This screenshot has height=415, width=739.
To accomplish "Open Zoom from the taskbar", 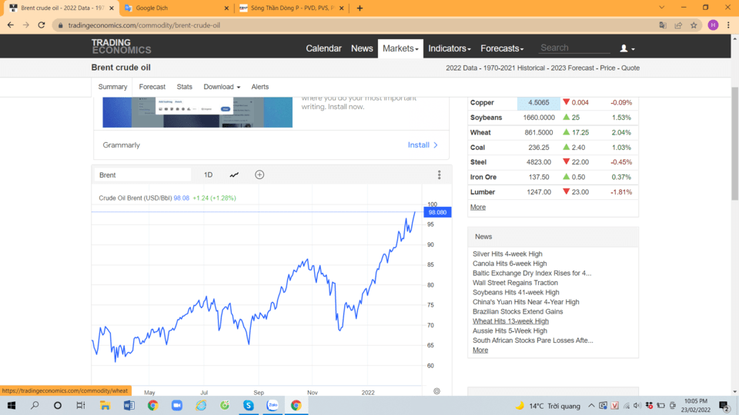I will coord(177,405).
